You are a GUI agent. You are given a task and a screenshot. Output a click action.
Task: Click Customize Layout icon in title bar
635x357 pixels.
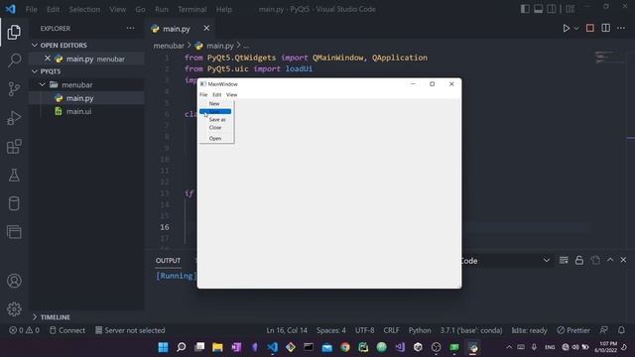pos(571,9)
